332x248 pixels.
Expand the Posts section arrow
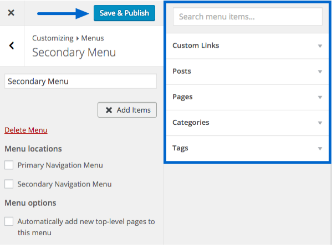320,72
